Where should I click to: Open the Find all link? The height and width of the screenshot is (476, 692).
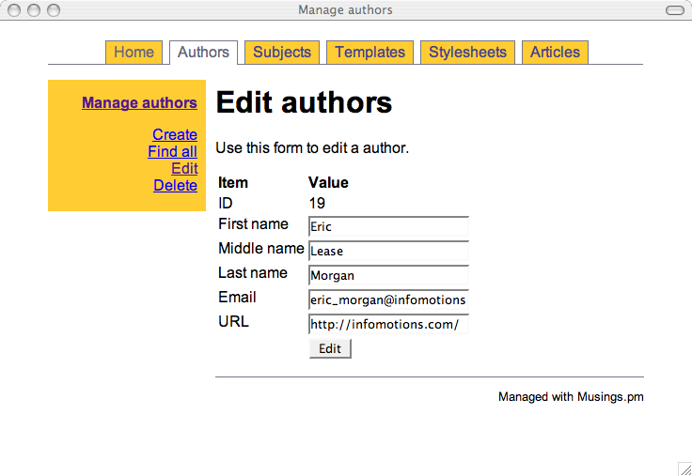pos(172,152)
